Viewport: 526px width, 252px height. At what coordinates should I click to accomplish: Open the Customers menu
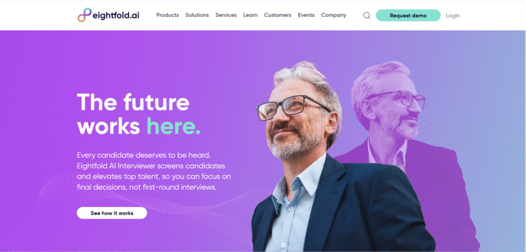tap(278, 15)
